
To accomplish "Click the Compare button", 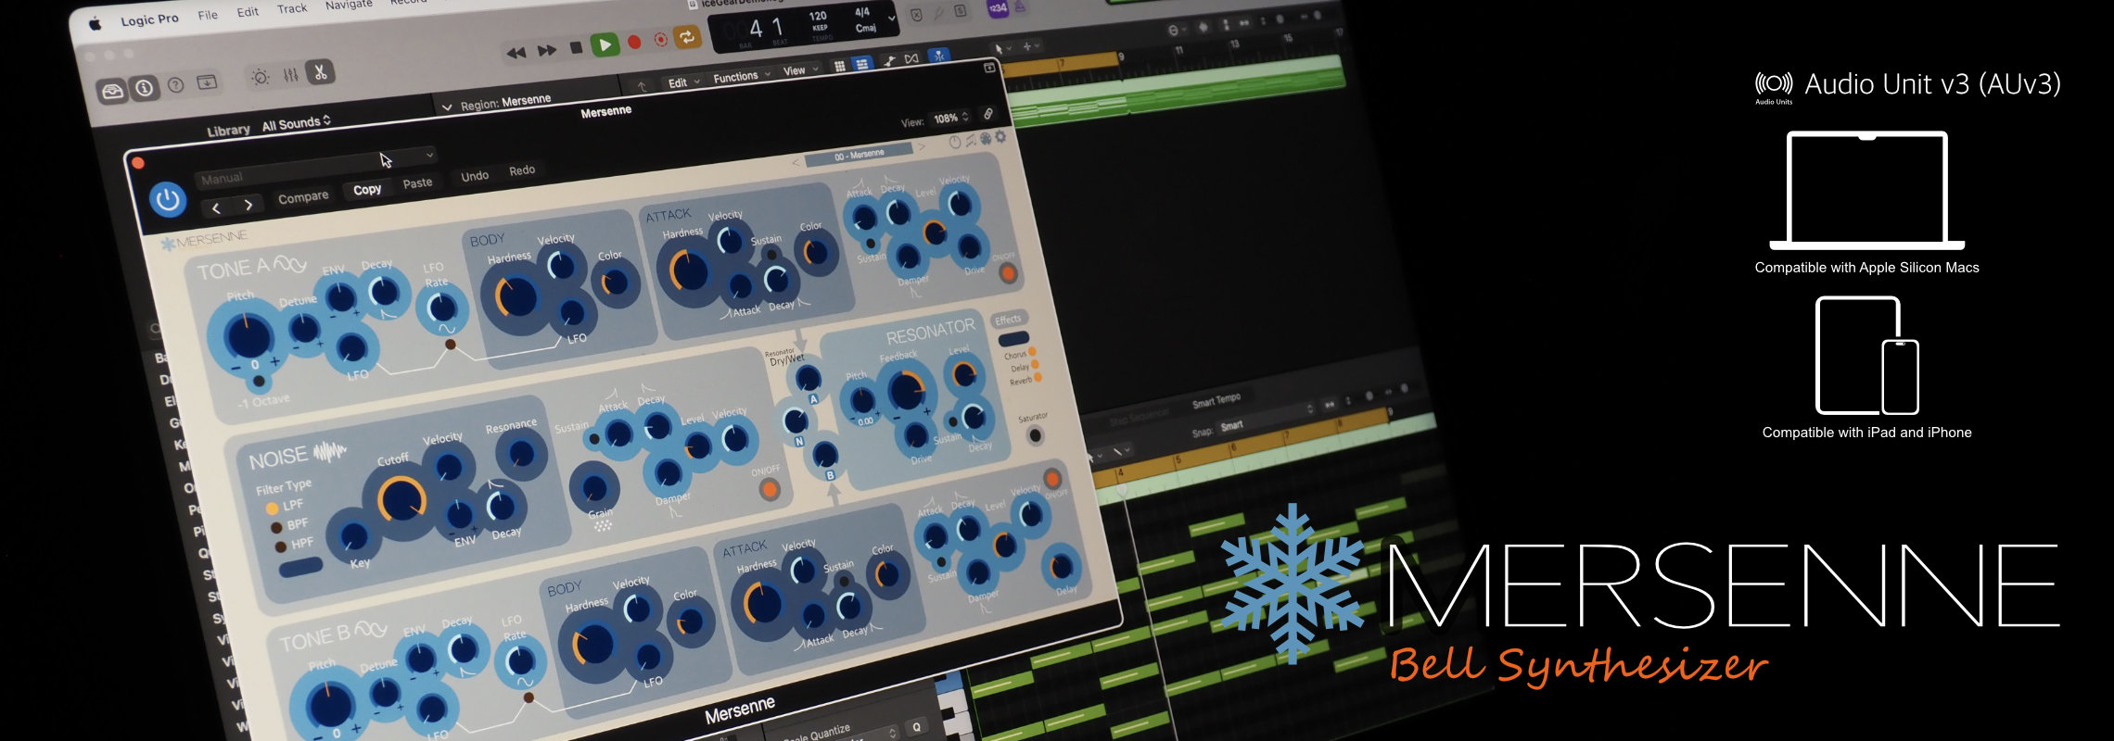I will (303, 197).
